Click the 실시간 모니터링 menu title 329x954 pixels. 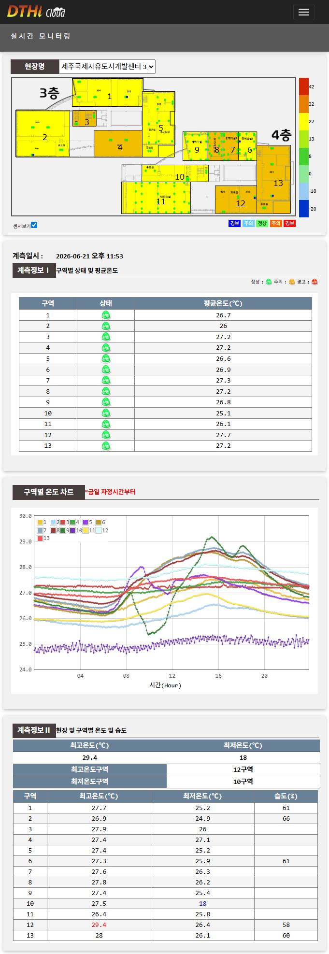click(41, 36)
